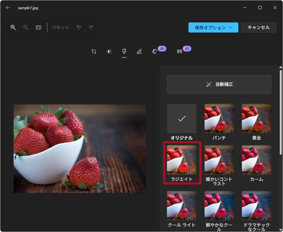
Task: Minimize the photo editor window
Action: pos(245,7)
